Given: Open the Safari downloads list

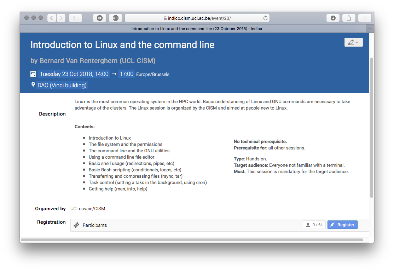Looking at the screenshot, I should pyautogui.click(x=333, y=18).
